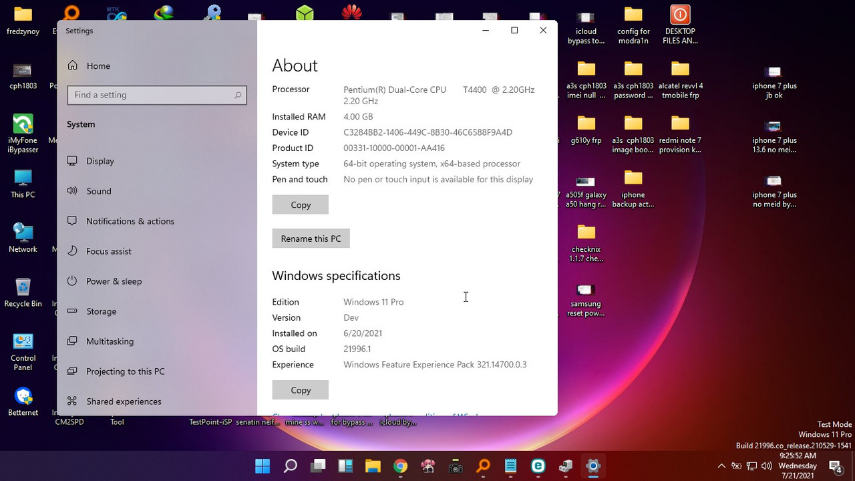Open volume control in tray
855x481 pixels.
tap(767, 466)
